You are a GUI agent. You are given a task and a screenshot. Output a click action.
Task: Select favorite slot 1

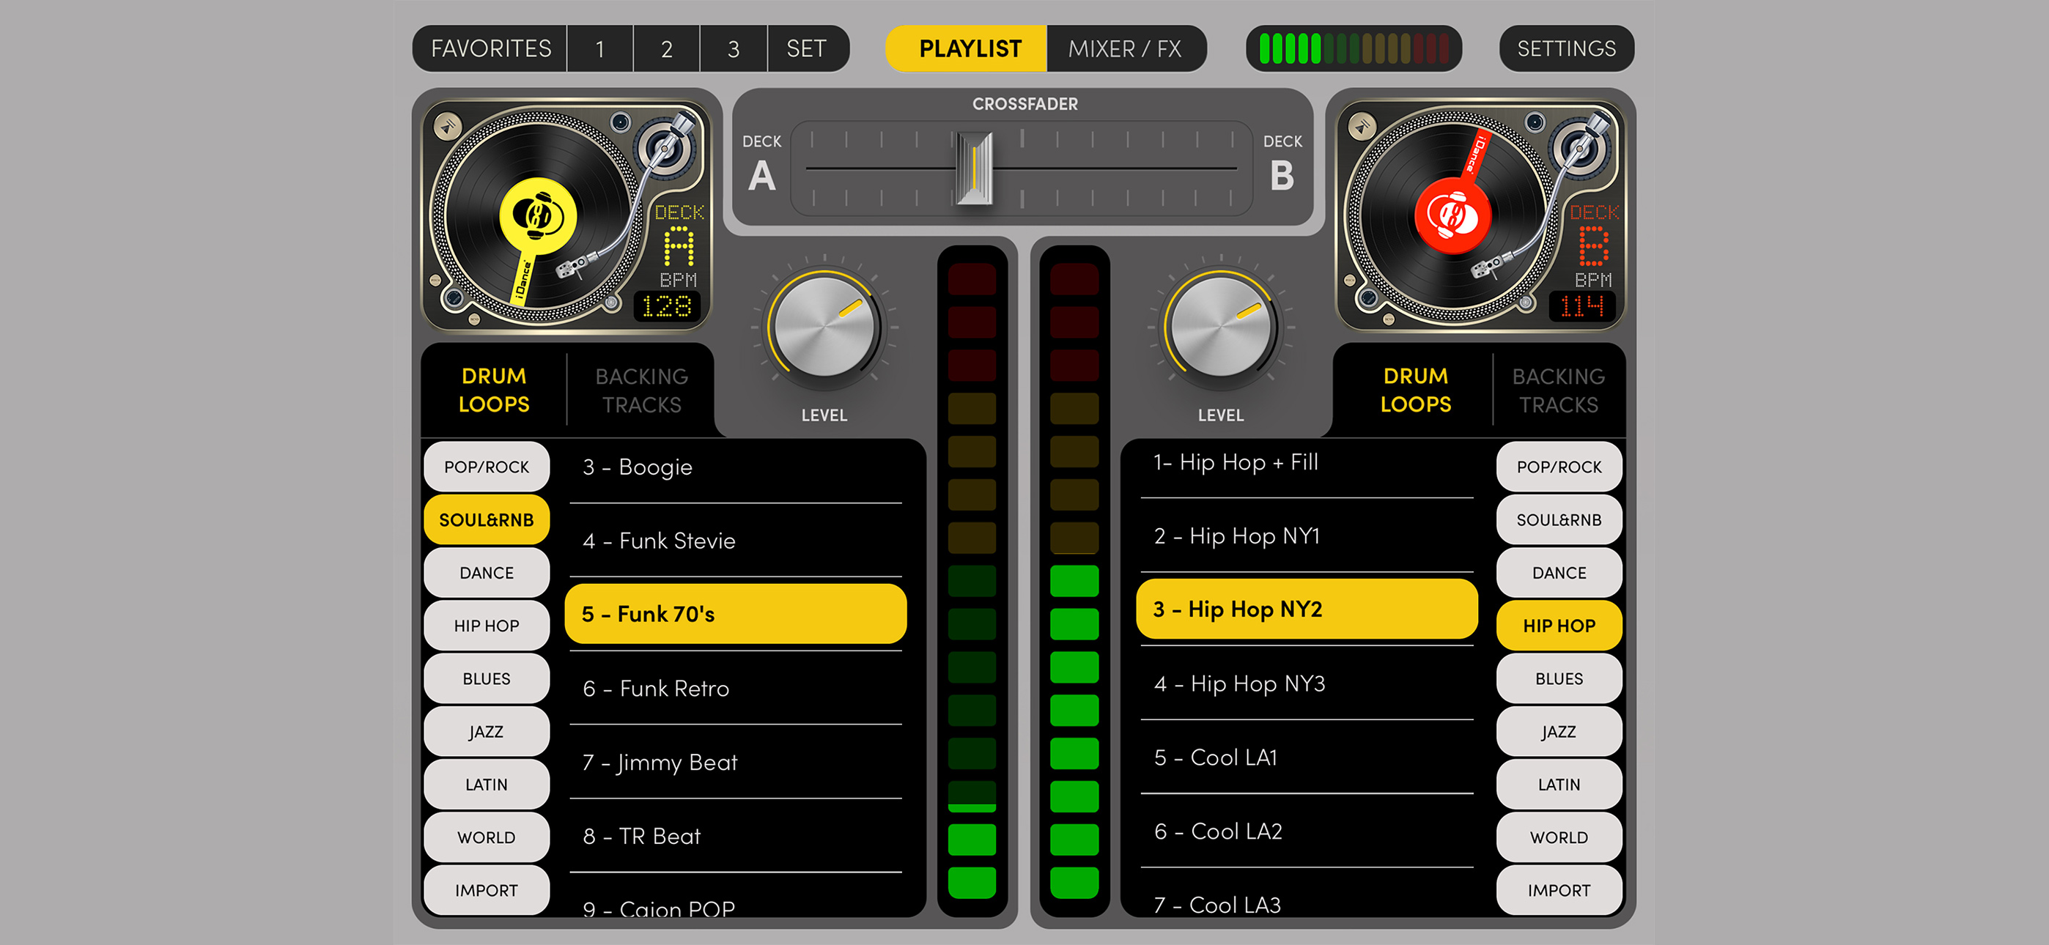click(x=599, y=48)
